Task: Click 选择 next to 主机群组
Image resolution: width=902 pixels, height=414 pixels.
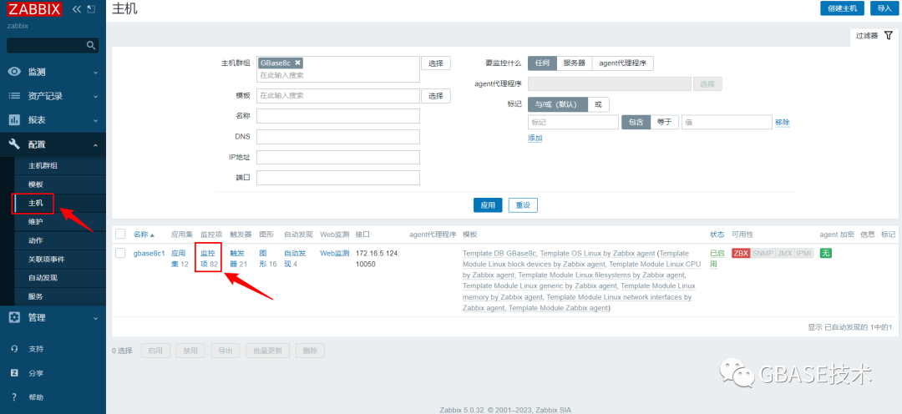Action: tap(436, 63)
